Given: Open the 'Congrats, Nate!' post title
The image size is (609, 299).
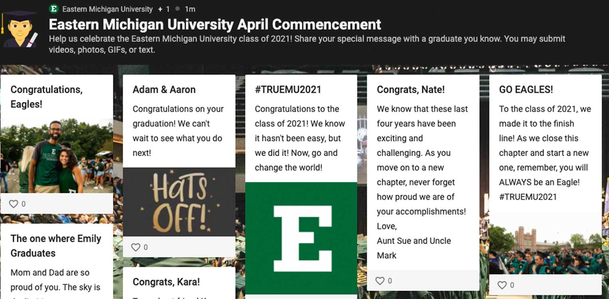Looking at the screenshot, I should (411, 89).
